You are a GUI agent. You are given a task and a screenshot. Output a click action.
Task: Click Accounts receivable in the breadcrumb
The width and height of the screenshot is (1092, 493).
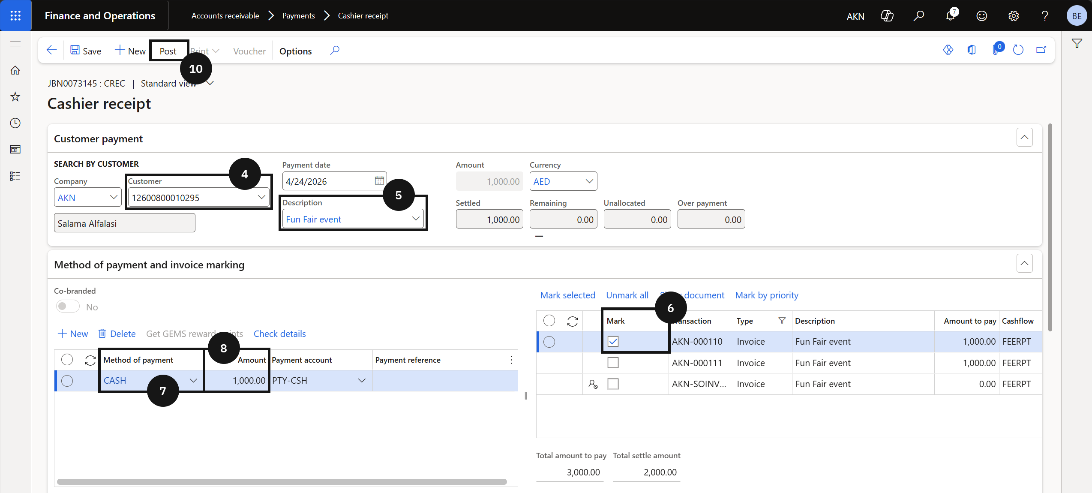225,16
